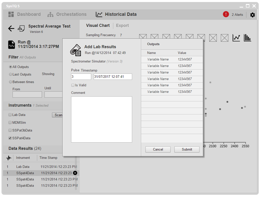The width and height of the screenshot is (261, 197).
Task: Click the Name column header in Outputs
Action: 151,53
